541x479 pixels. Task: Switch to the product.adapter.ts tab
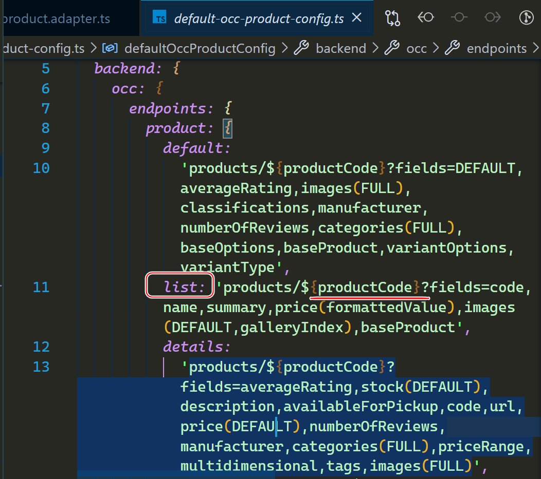click(57, 18)
